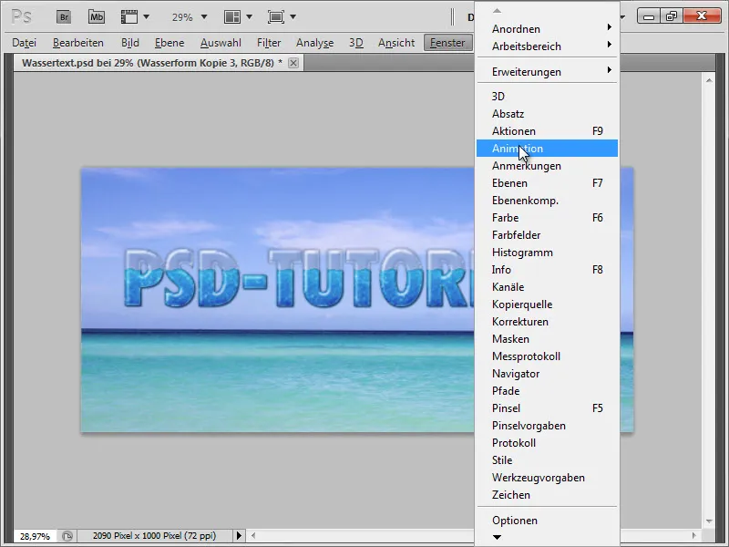Open the Datei menu
Image resolution: width=729 pixels, height=547 pixels.
click(x=25, y=43)
